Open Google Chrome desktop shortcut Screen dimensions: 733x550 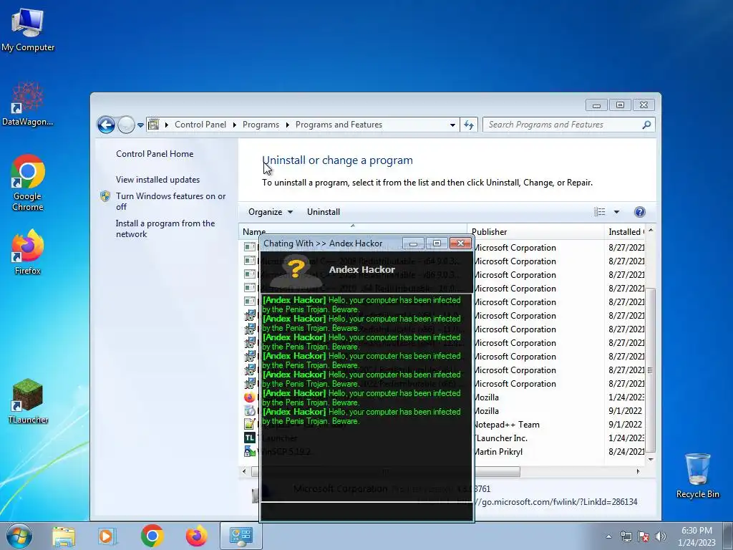pyautogui.click(x=28, y=183)
